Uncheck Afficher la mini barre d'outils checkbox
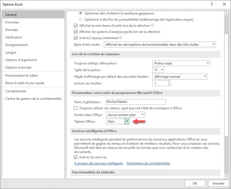The image size is (231, 189). tap(75, 26)
